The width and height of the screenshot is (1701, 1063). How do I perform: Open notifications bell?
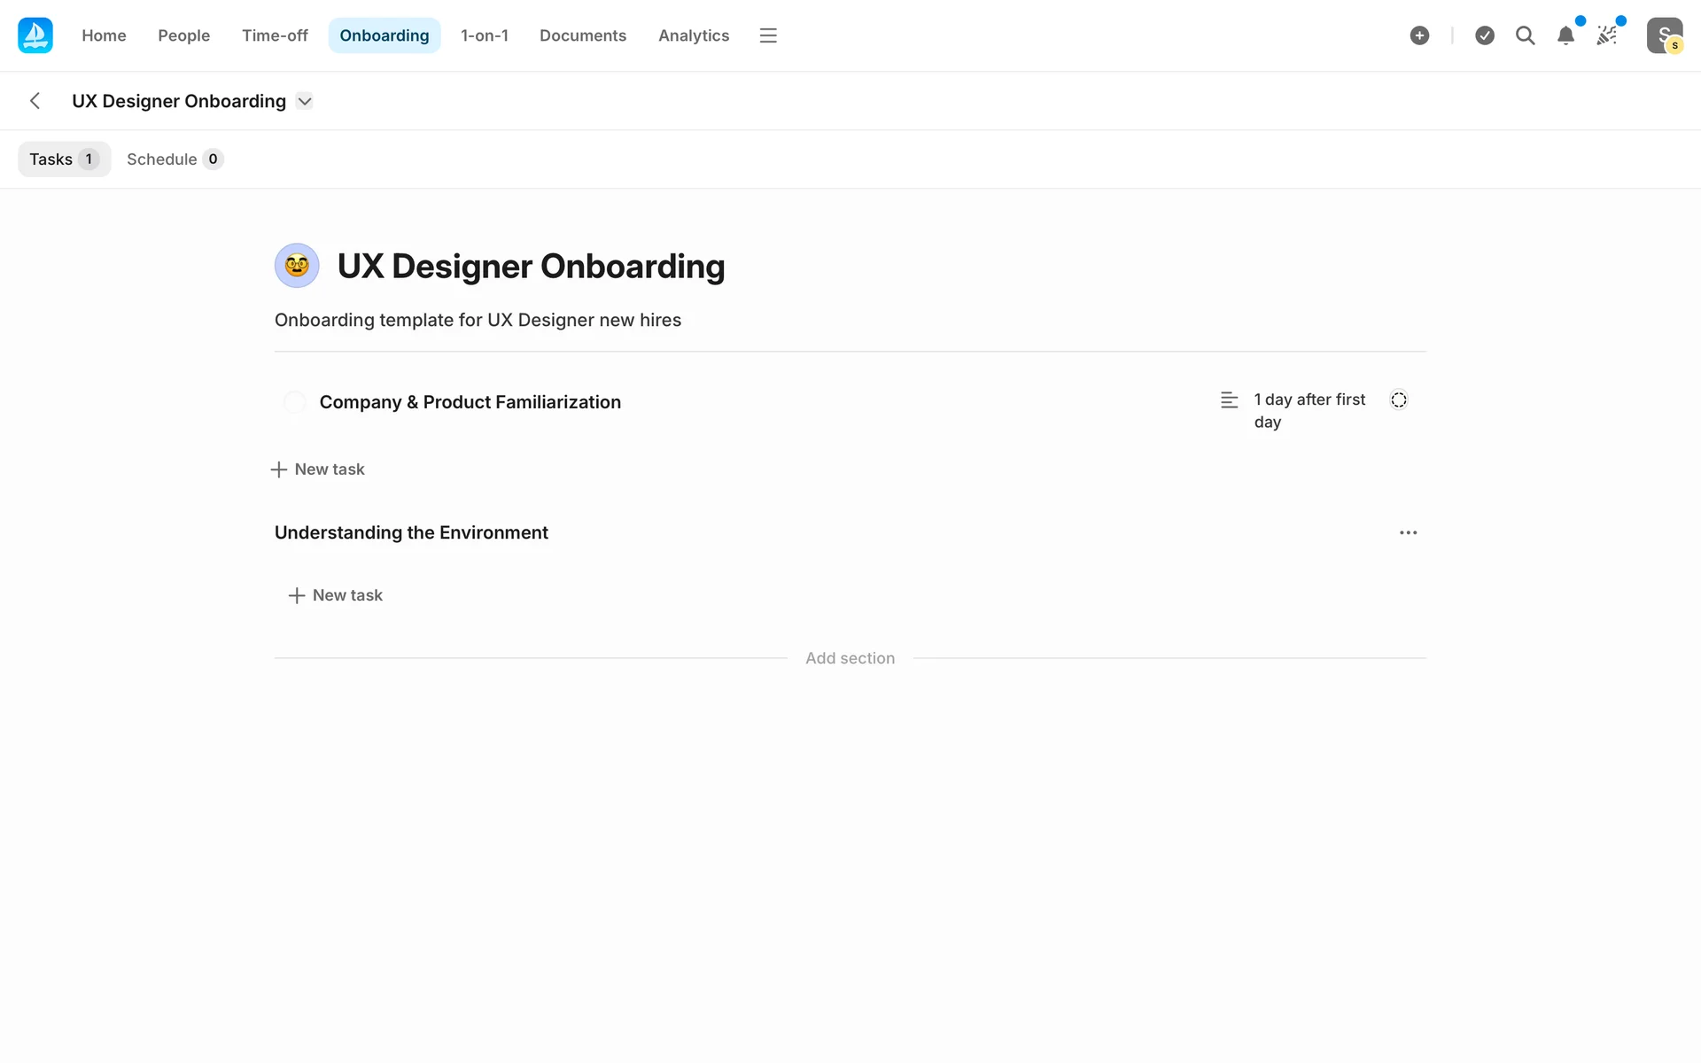click(x=1565, y=35)
